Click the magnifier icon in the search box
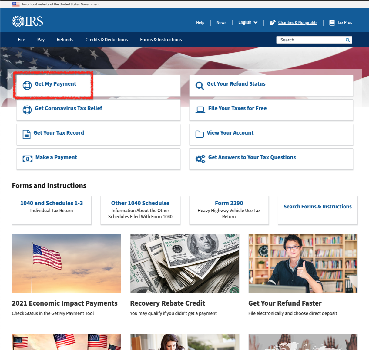This screenshot has height=350, width=369. 347,40
